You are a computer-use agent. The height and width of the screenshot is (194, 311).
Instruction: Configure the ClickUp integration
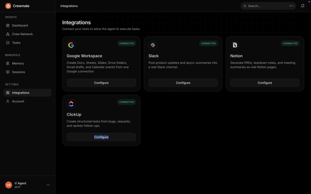(x=101, y=137)
